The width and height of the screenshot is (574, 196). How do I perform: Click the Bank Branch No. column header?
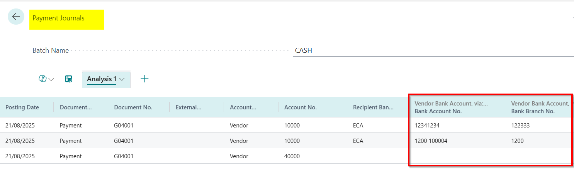[x=533, y=111]
